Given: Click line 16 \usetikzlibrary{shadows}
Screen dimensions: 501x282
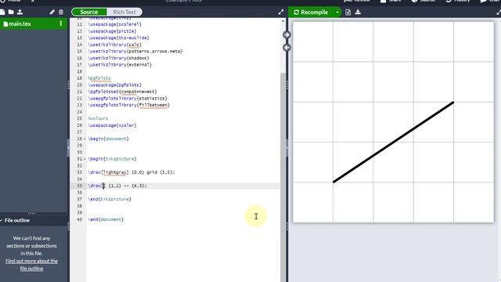Looking at the screenshot, I should [x=118, y=58].
